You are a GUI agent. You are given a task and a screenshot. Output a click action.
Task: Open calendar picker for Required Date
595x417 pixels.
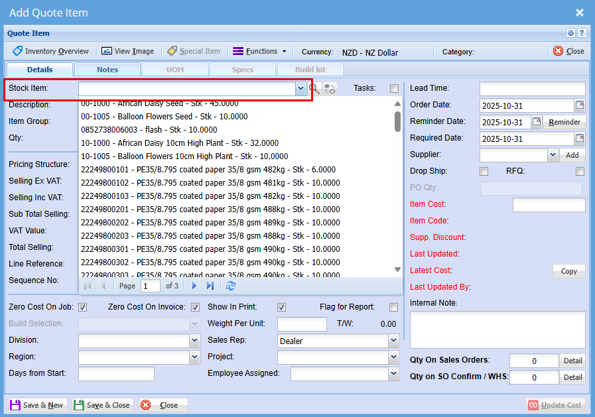580,139
